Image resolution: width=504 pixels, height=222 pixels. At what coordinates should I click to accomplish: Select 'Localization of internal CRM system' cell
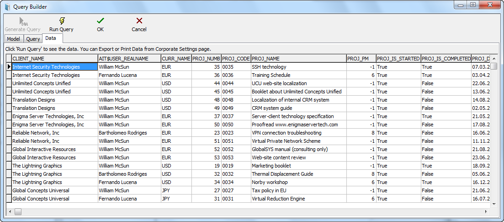point(298,100)
